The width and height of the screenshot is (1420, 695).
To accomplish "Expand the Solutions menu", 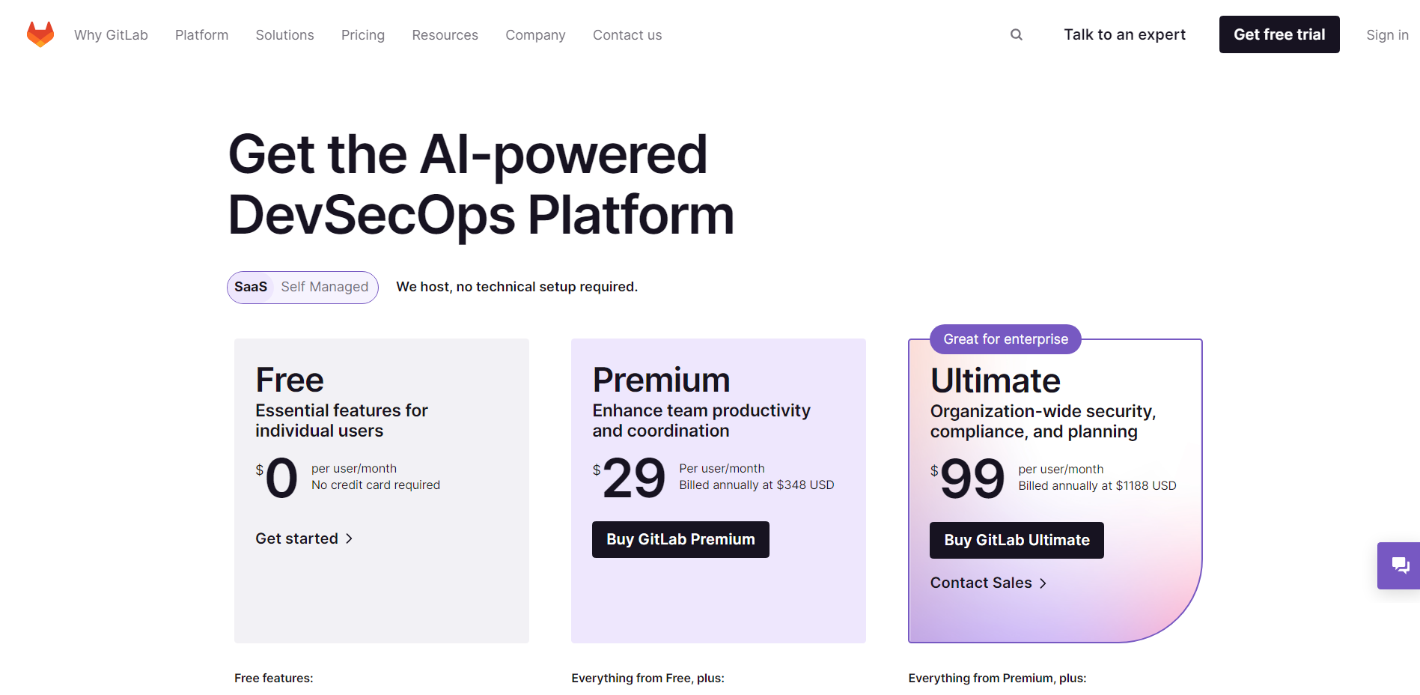I will (x=284, y=35).
